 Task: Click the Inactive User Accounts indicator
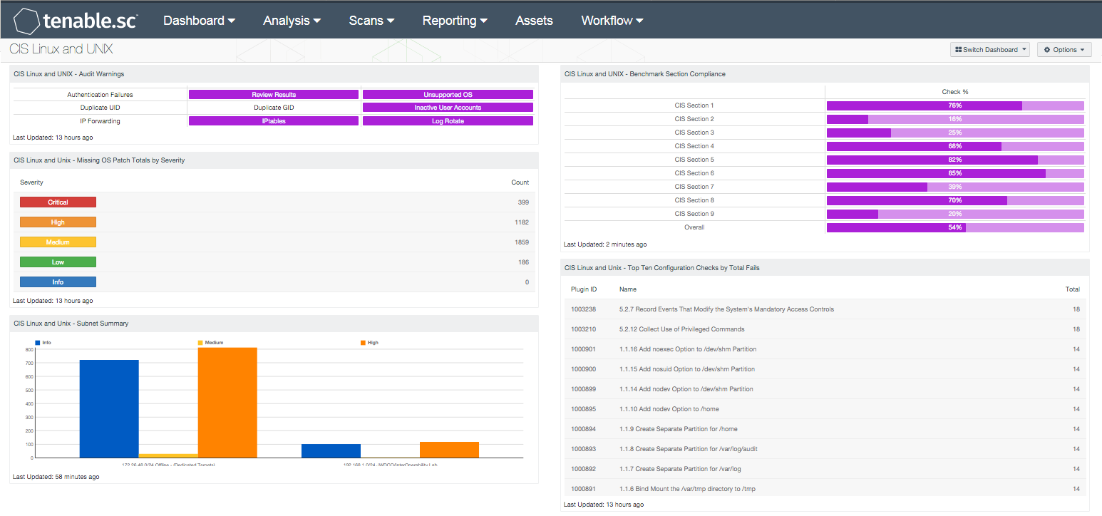pos(448,108)
